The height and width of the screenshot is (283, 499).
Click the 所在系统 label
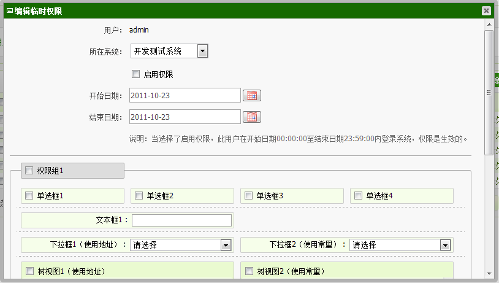105,52
